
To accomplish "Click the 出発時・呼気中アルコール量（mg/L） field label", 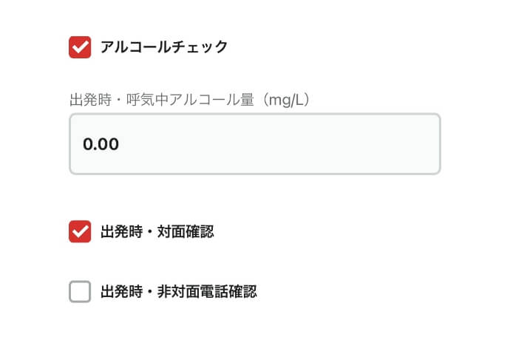I will 188,99.
